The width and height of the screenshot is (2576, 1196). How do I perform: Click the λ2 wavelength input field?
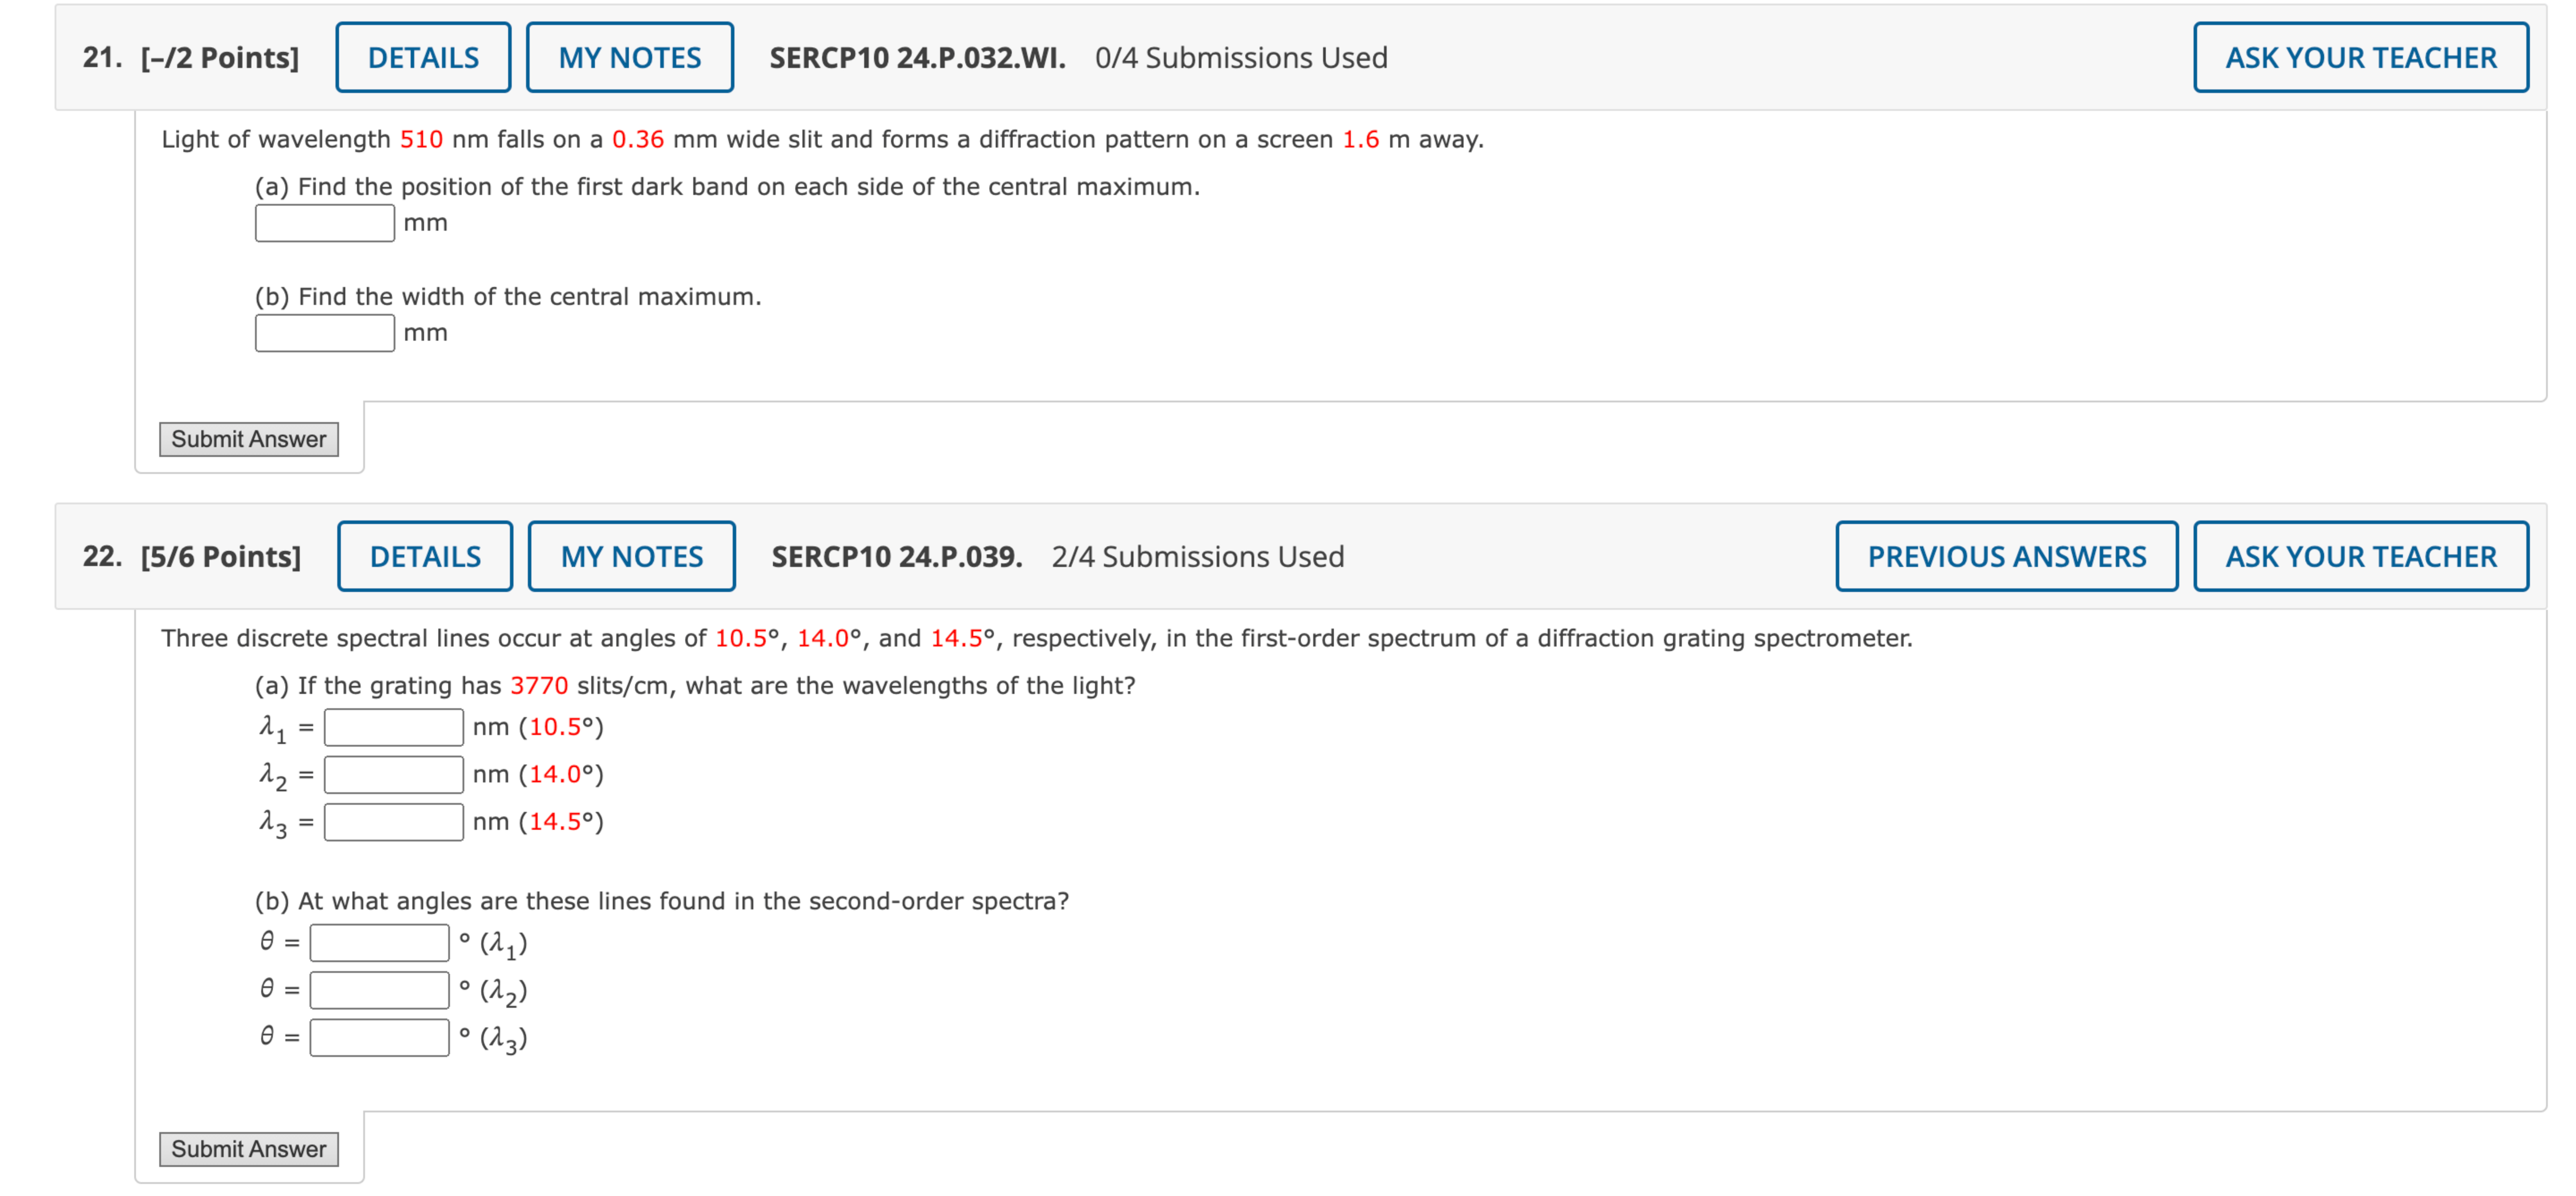tap(393, 774)
